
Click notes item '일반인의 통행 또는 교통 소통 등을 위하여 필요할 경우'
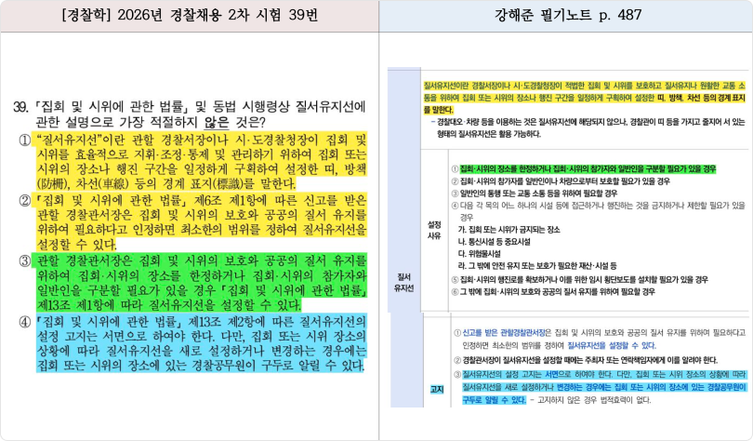tap(538, 194)
